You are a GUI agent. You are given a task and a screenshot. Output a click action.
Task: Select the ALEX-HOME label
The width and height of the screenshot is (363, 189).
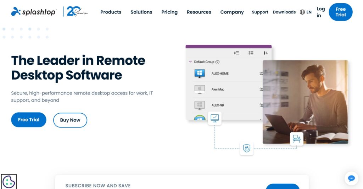tap(220, 74)
